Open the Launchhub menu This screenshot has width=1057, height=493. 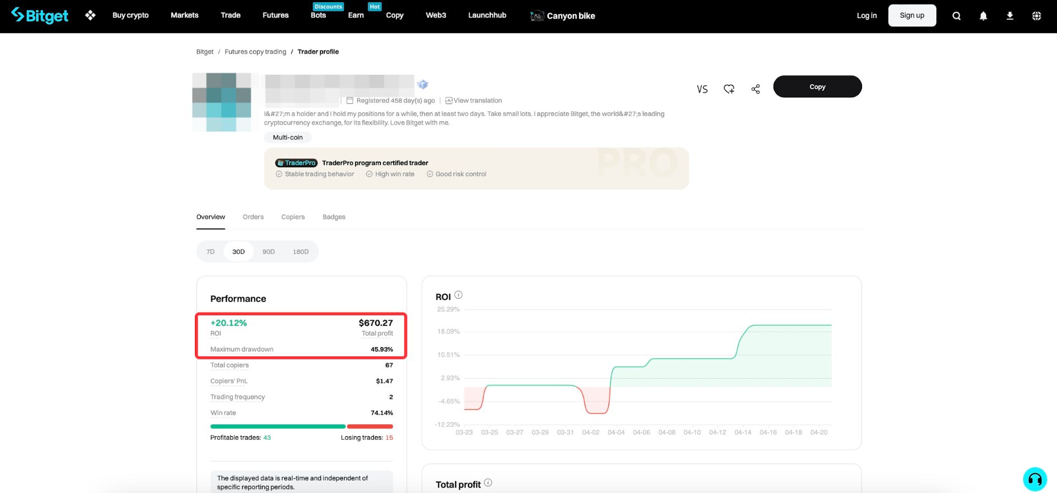(x=487, y=15)
